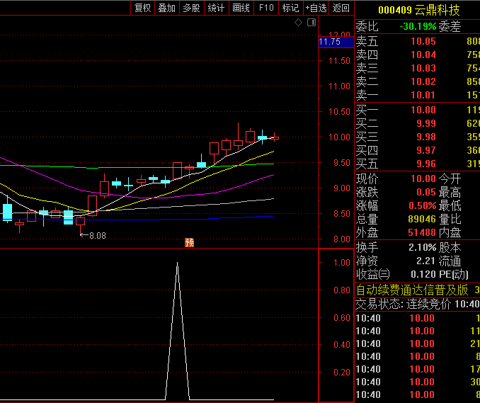Screen dimensions: 480x403
Task: Activate the 画线 drawing tool
Action: (x=241, y=8)
